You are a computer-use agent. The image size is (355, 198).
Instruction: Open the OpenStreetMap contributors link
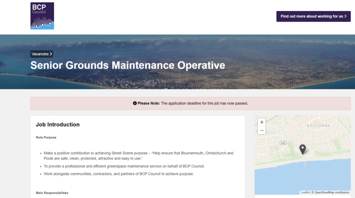click(332, 192)
